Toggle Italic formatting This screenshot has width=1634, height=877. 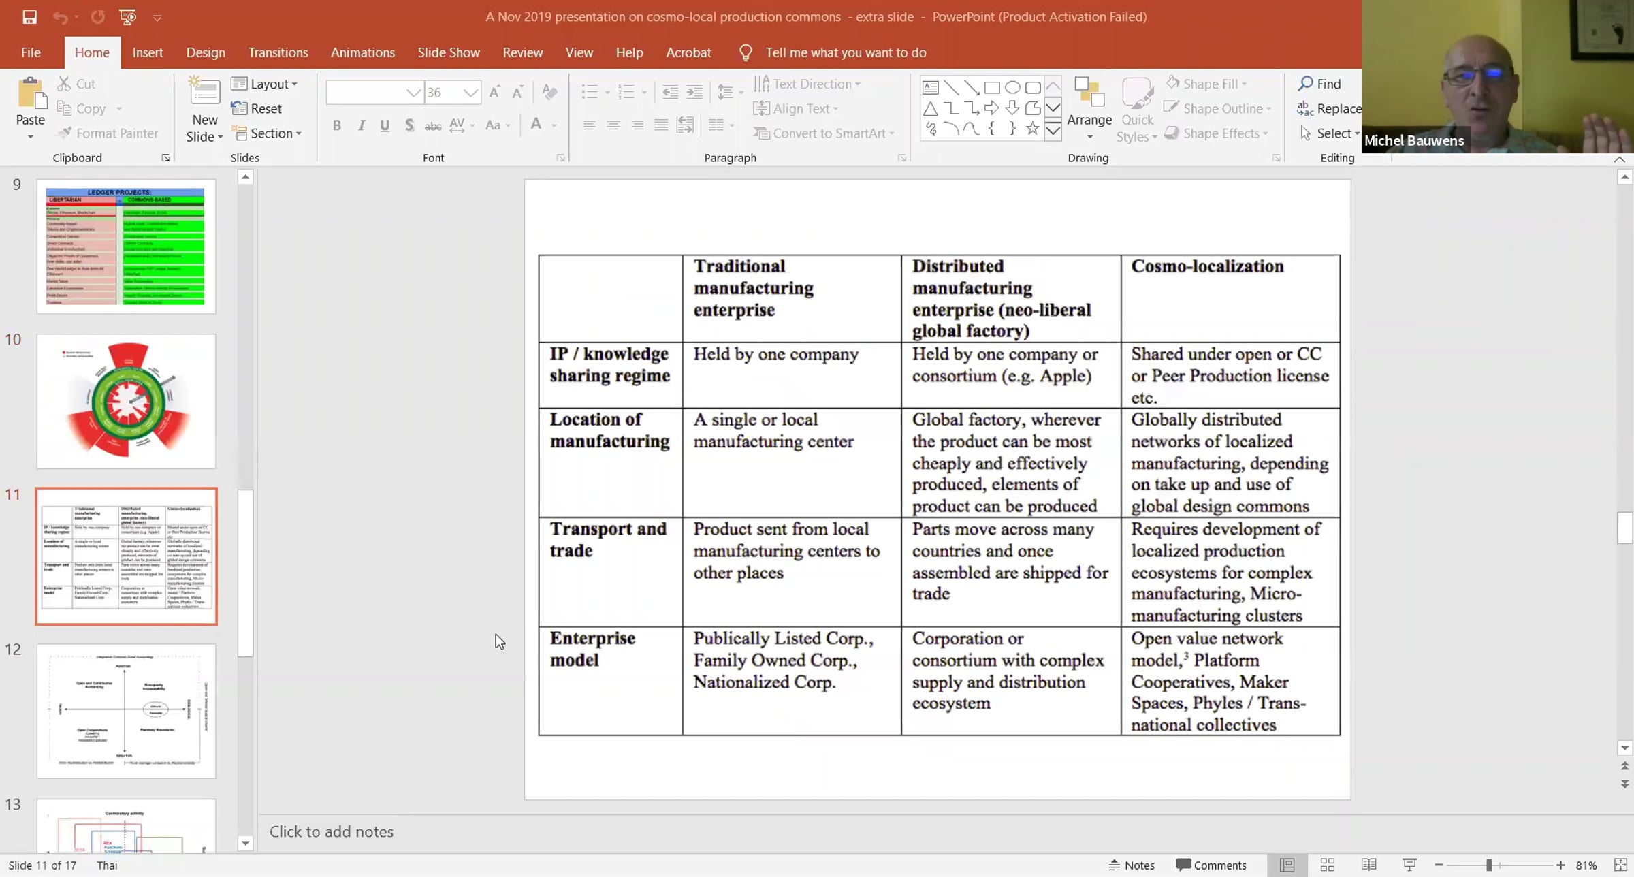pos(361,125)
